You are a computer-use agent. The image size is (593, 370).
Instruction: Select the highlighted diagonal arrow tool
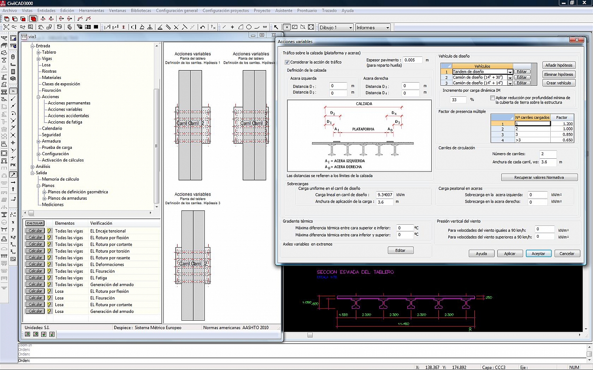(13, 175)
